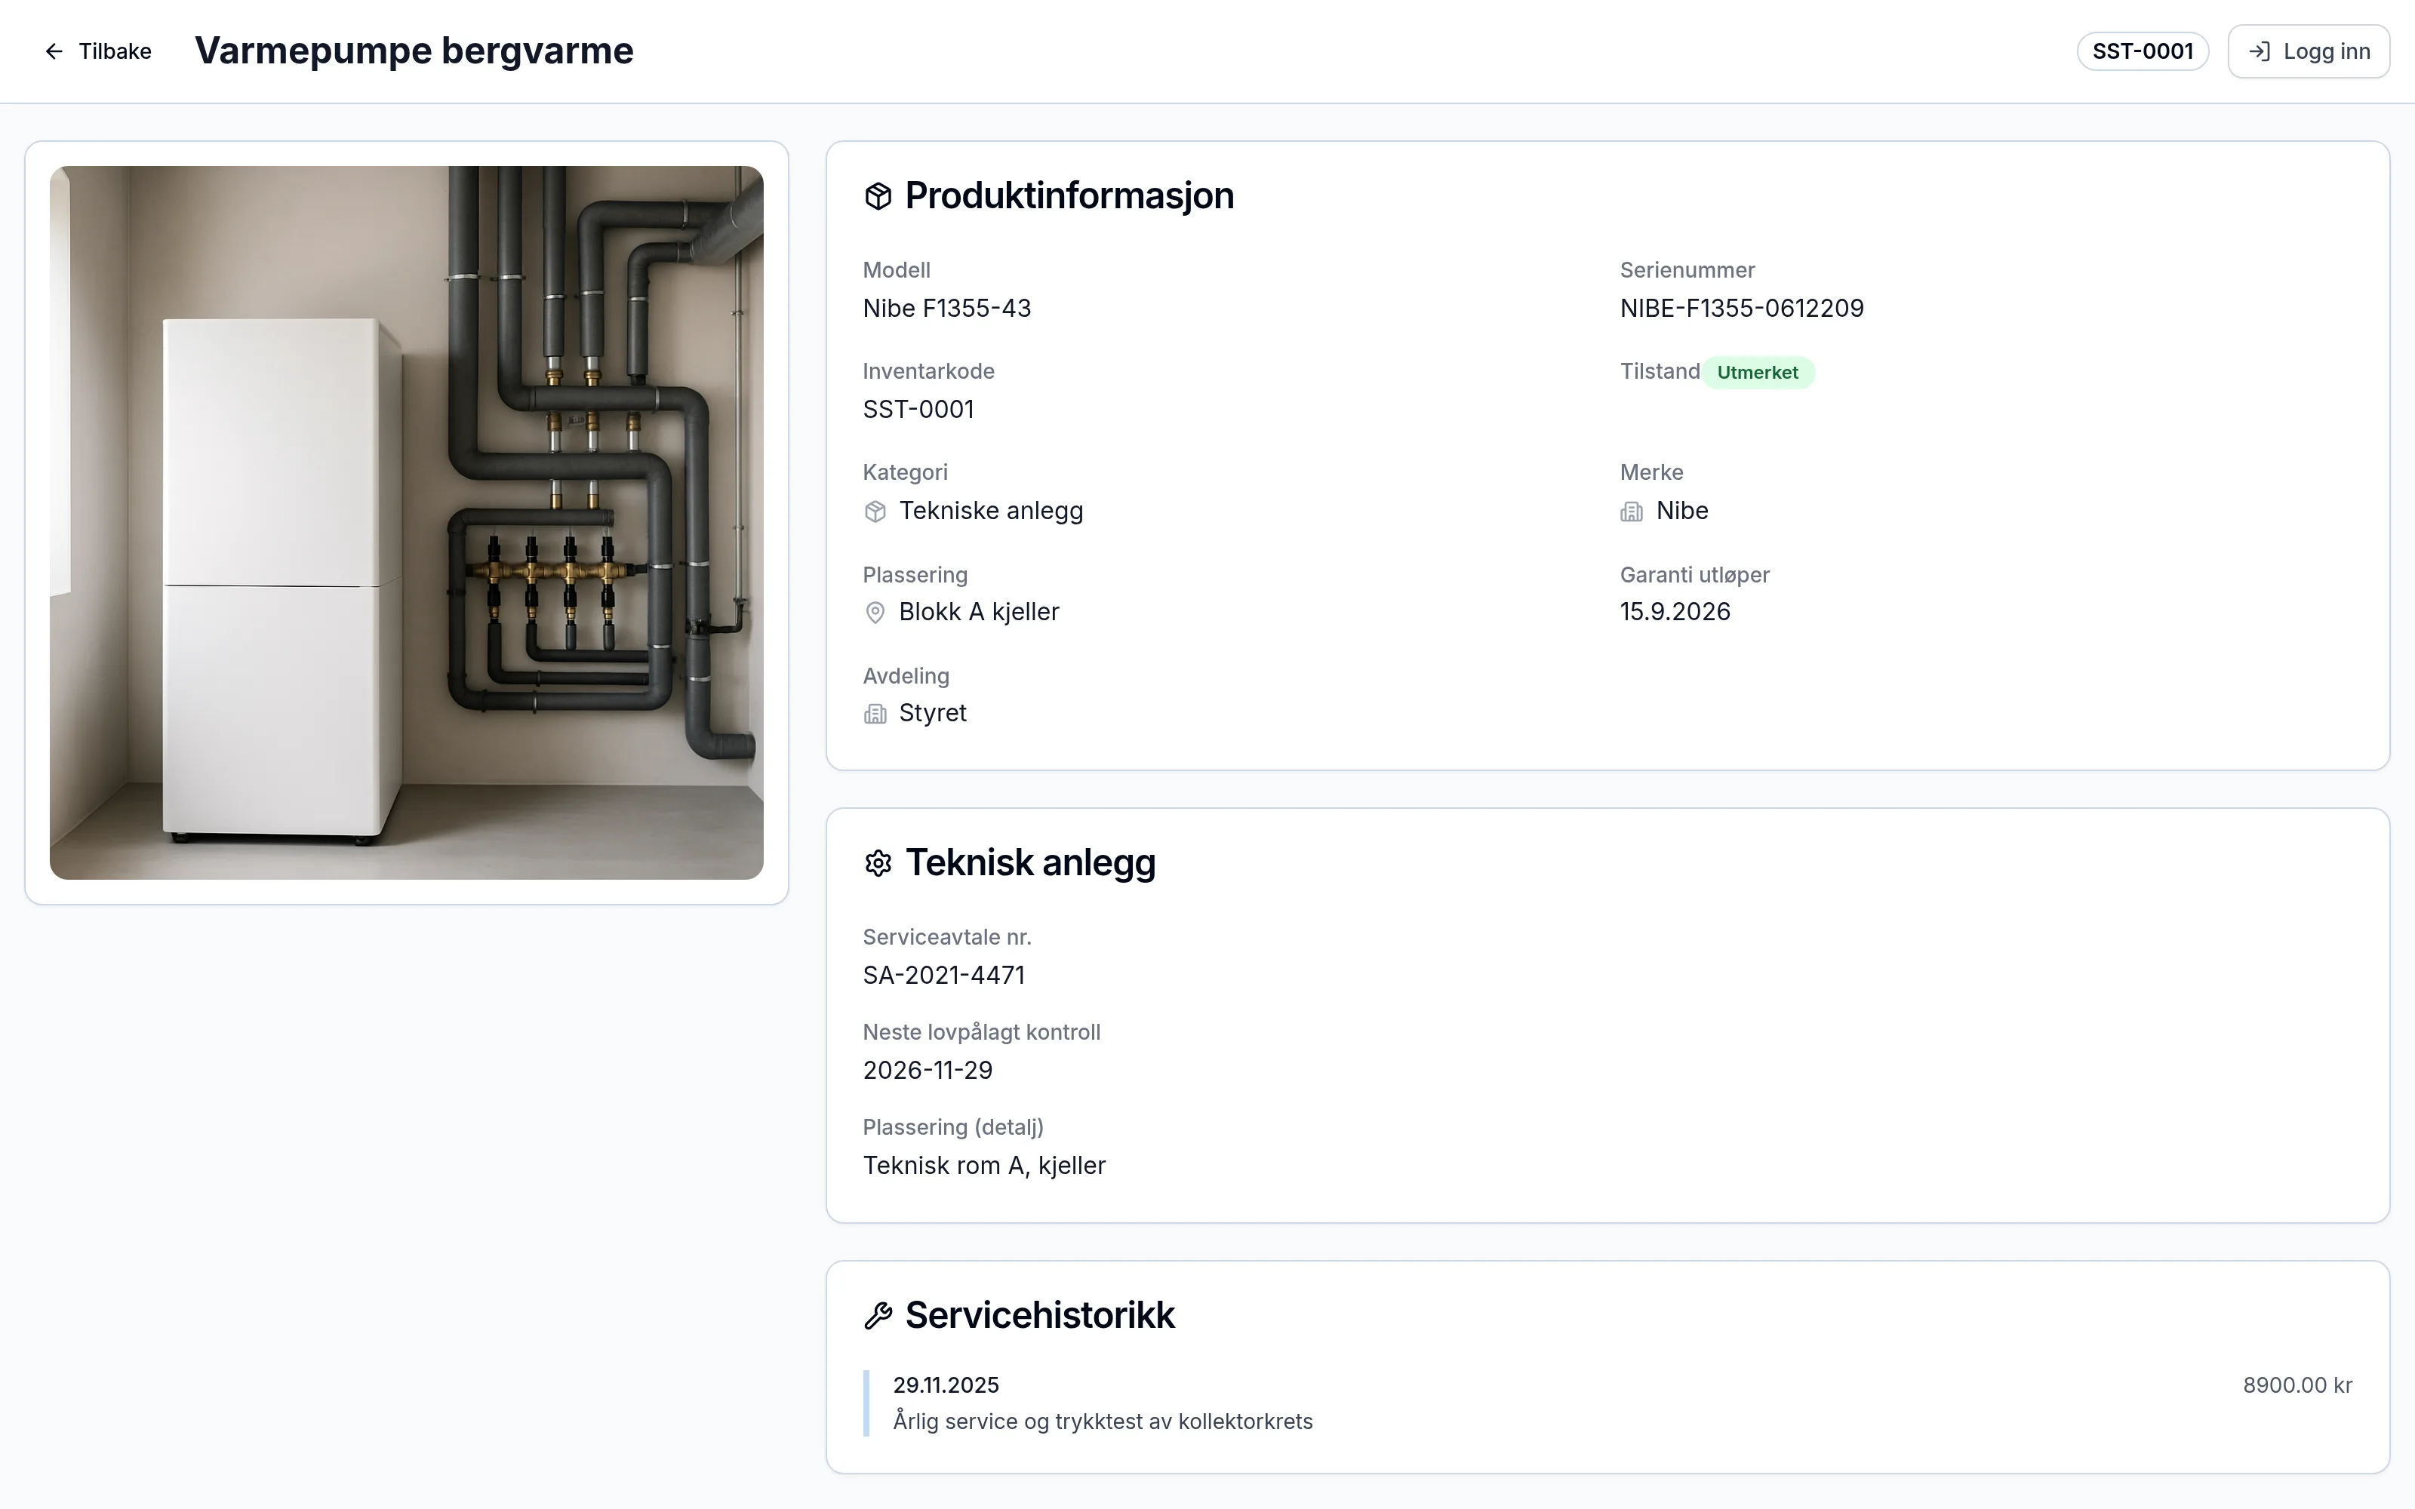Click the Servicehistorikk heading

(x=1040, y=1315)
